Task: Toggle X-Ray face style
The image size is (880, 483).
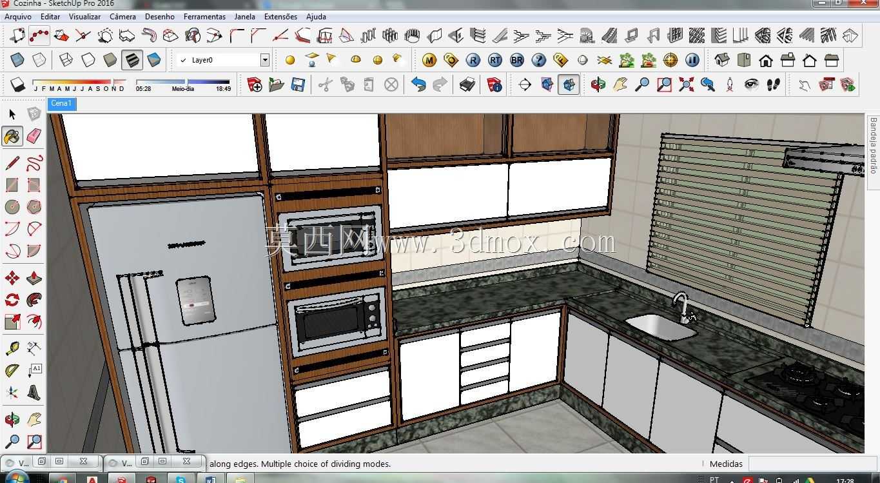Action: click(x=17, y=61)
